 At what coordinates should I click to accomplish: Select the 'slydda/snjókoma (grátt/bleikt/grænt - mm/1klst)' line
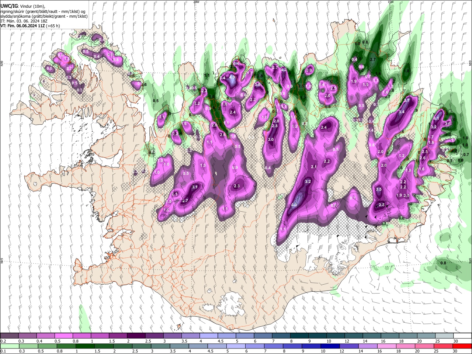click(44, 16)
